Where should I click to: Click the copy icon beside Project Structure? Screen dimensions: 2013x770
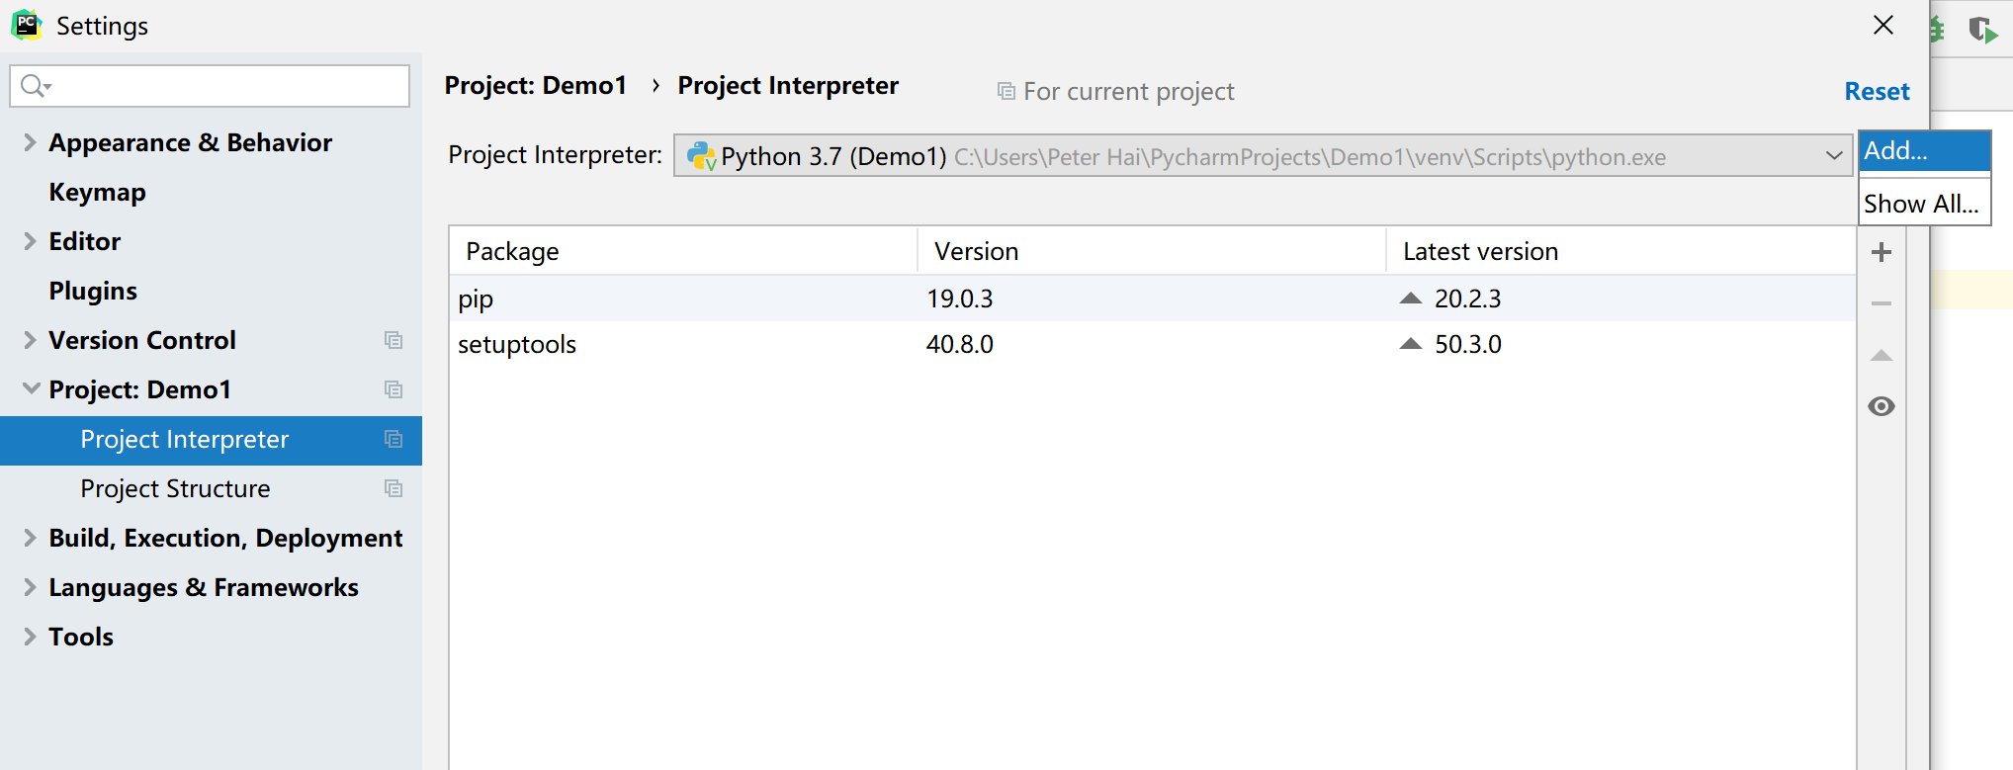tap(394, 488)
